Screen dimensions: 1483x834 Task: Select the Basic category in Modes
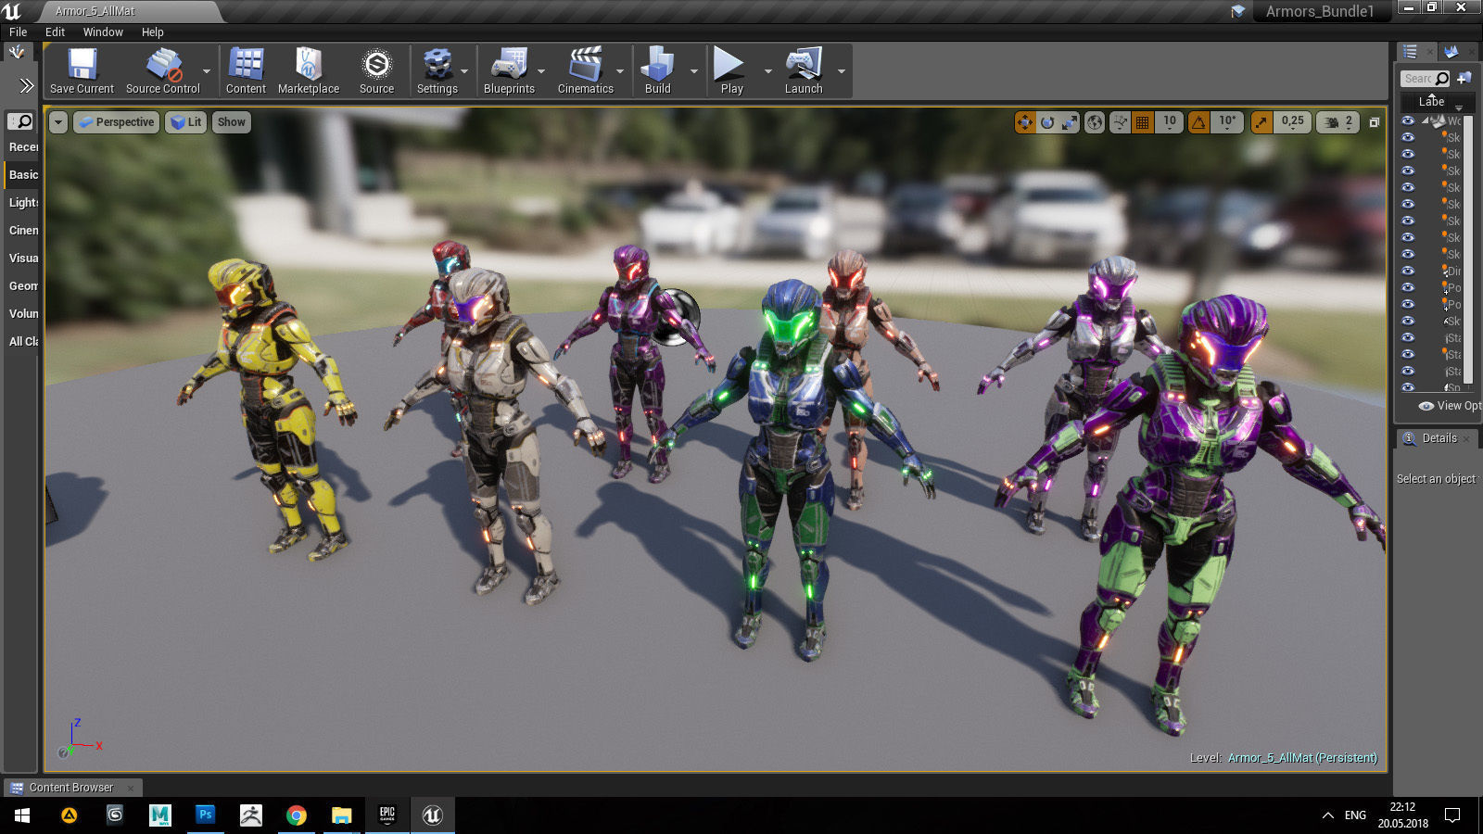pos(23,174)
